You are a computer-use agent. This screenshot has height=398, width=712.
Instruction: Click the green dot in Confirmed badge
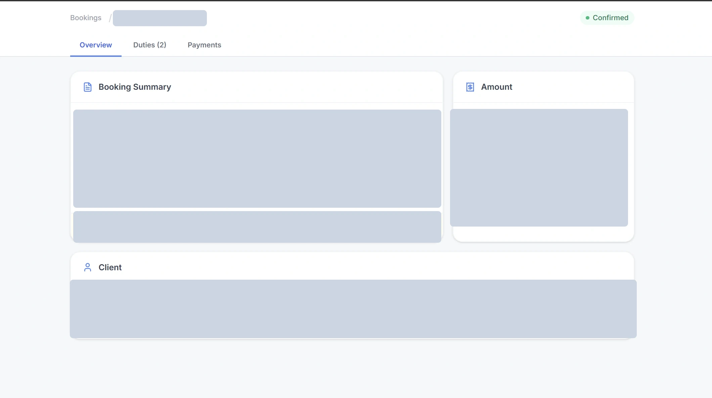click(x=587, y=18)
